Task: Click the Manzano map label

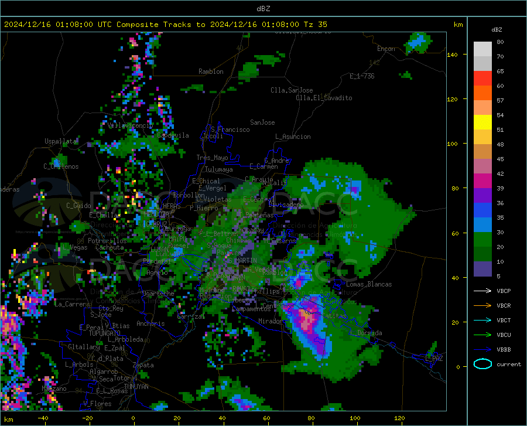Action: 54,388
